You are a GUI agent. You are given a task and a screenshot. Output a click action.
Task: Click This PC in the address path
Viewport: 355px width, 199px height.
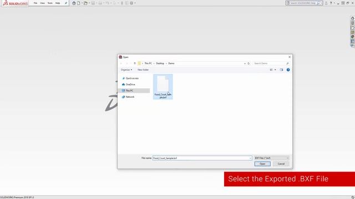click(148, 64)
